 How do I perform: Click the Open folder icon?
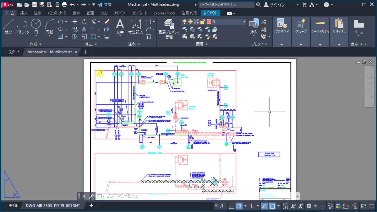click(27, 5)
